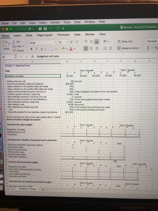Select the cell containing 100,000
158x211 pixels.
tap(94, 76)
